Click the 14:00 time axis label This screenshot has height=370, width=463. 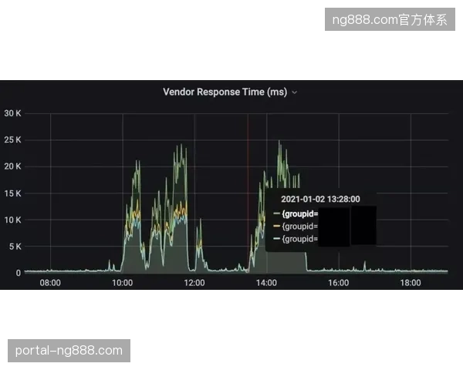(266, 283)
